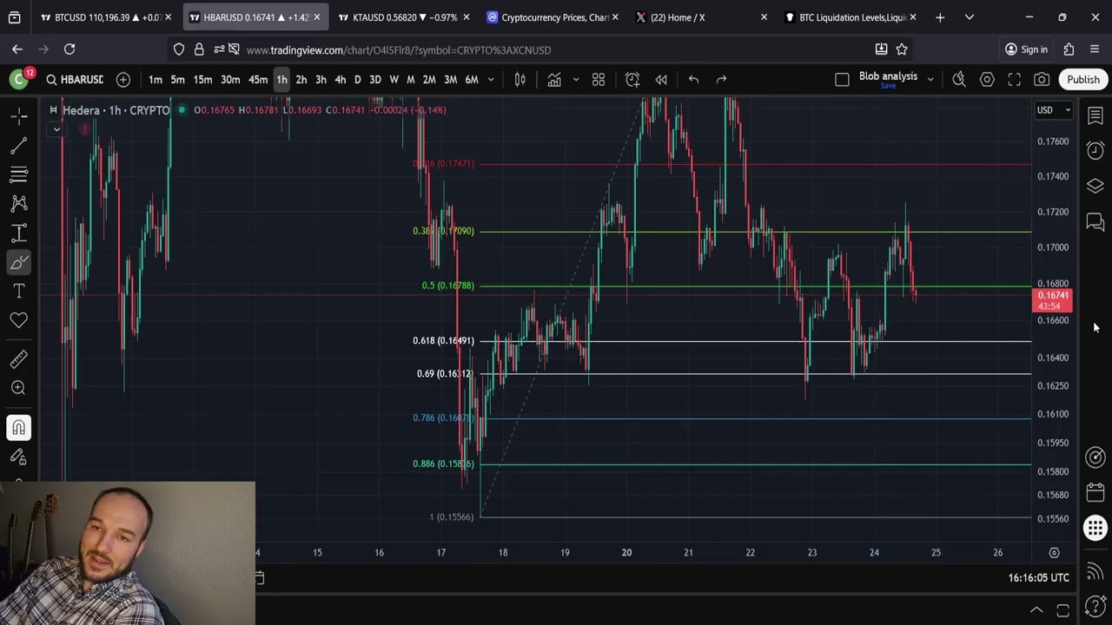The image size is (1112, 625).
Task: Open the BTC Liquidation Levels tab
Action: point(851,17)
